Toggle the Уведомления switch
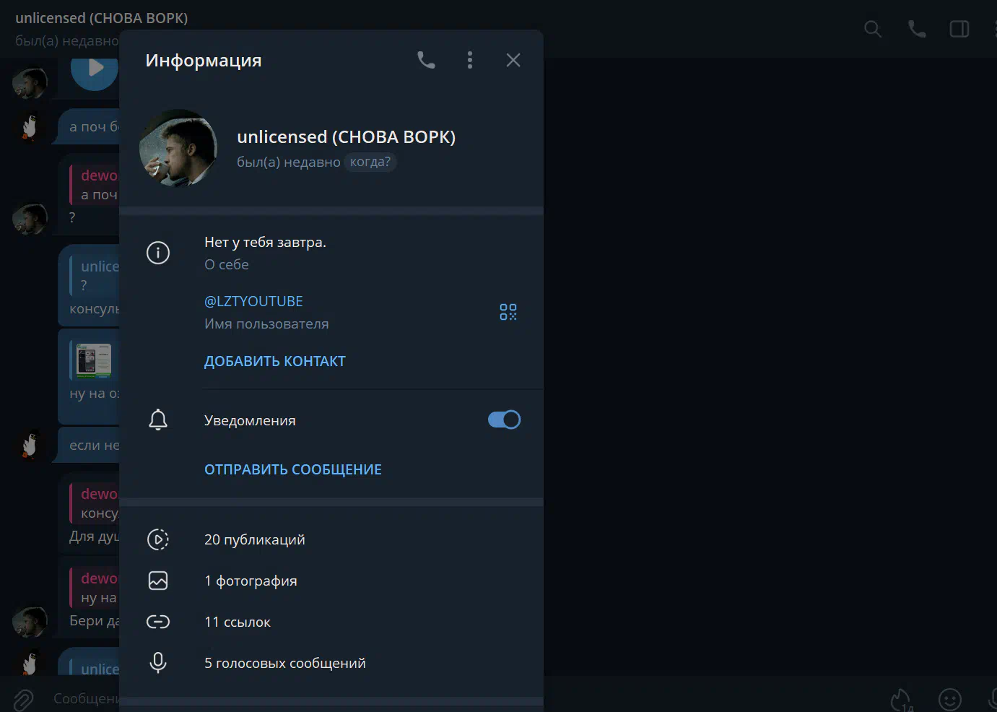997x712 pixels. pos(504,420)
